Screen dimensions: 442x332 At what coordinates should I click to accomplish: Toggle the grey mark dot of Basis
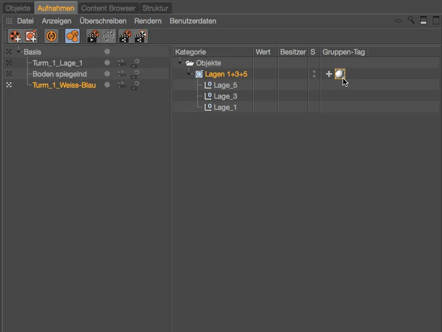(107, 51)
